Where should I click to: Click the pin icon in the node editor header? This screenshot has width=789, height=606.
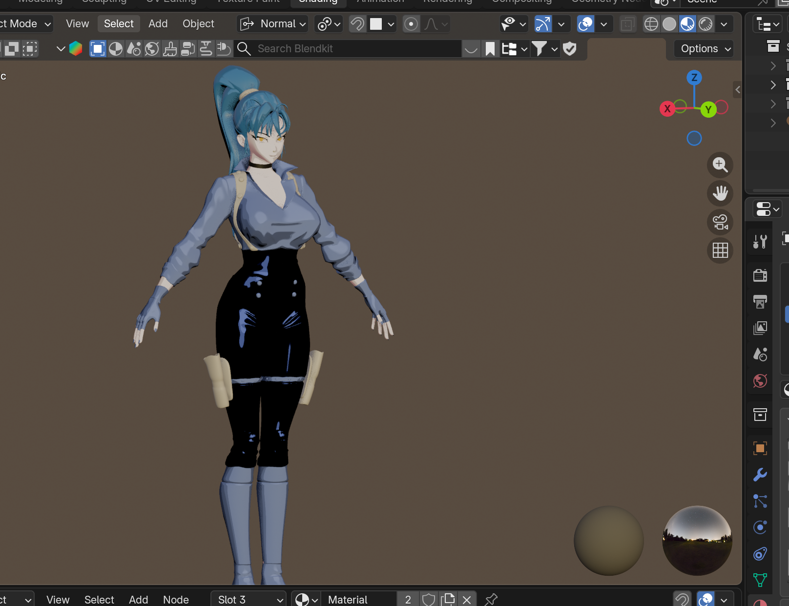491,599
